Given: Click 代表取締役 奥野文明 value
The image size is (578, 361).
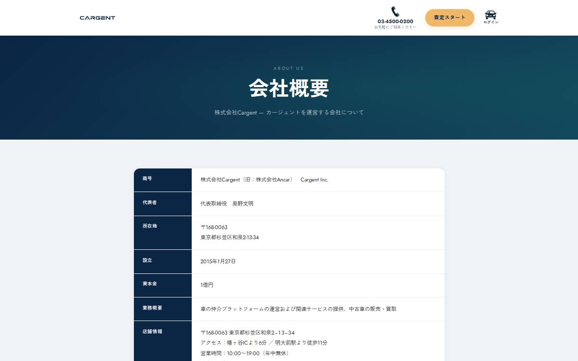Looking at the screenshot, I should point(227,204).
